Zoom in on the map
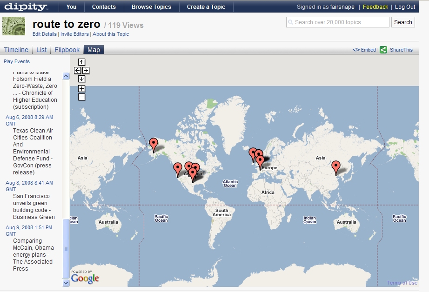This screenshot has height=292, width=429. coord(81,88)
